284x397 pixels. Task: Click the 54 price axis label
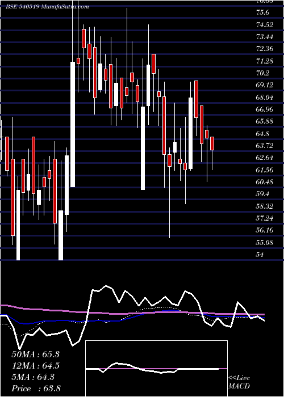[x=260, y=255]
